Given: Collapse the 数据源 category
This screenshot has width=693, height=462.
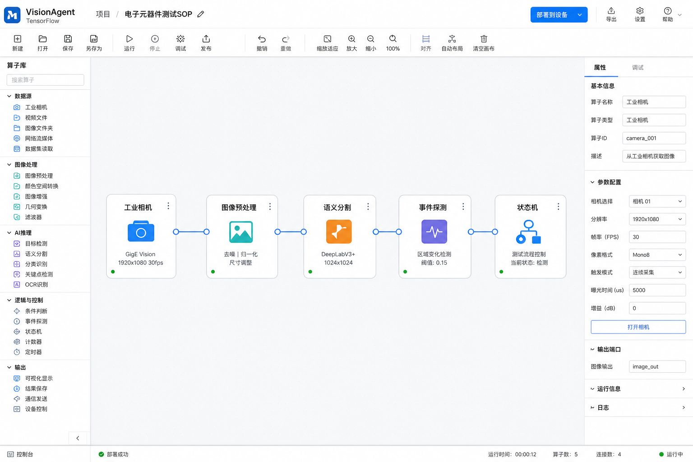Looking at the screenshot, I should [x=9, y=96].
